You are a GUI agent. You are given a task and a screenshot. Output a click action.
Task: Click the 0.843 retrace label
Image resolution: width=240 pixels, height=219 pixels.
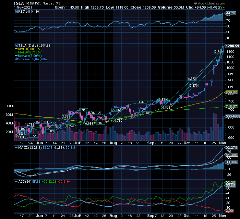coord(46,122)
